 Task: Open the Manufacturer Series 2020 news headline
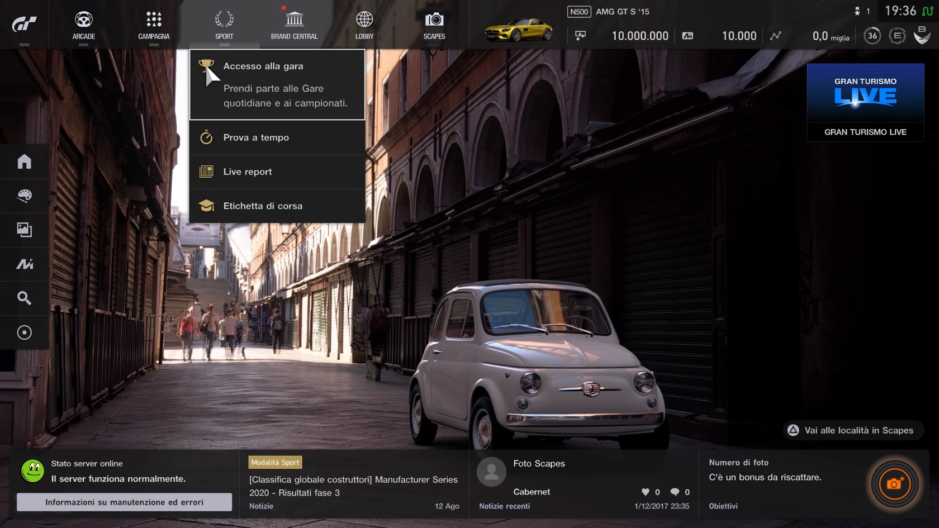click(353, 486)
